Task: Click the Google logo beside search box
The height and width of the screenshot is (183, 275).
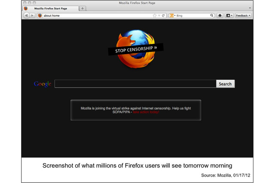Action: (x=43, y=84)
